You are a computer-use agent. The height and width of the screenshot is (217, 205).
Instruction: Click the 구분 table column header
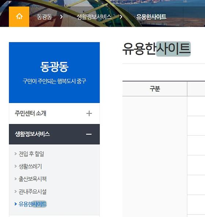point(155,89)
